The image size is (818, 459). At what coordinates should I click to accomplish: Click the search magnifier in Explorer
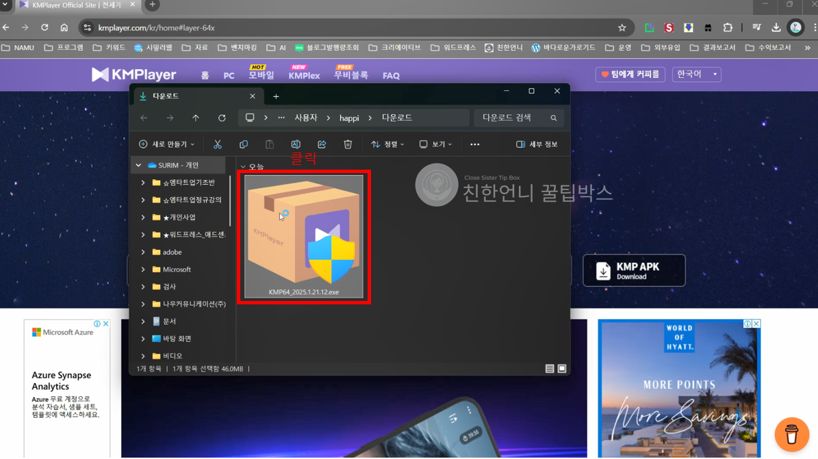[x=554, y=118]
